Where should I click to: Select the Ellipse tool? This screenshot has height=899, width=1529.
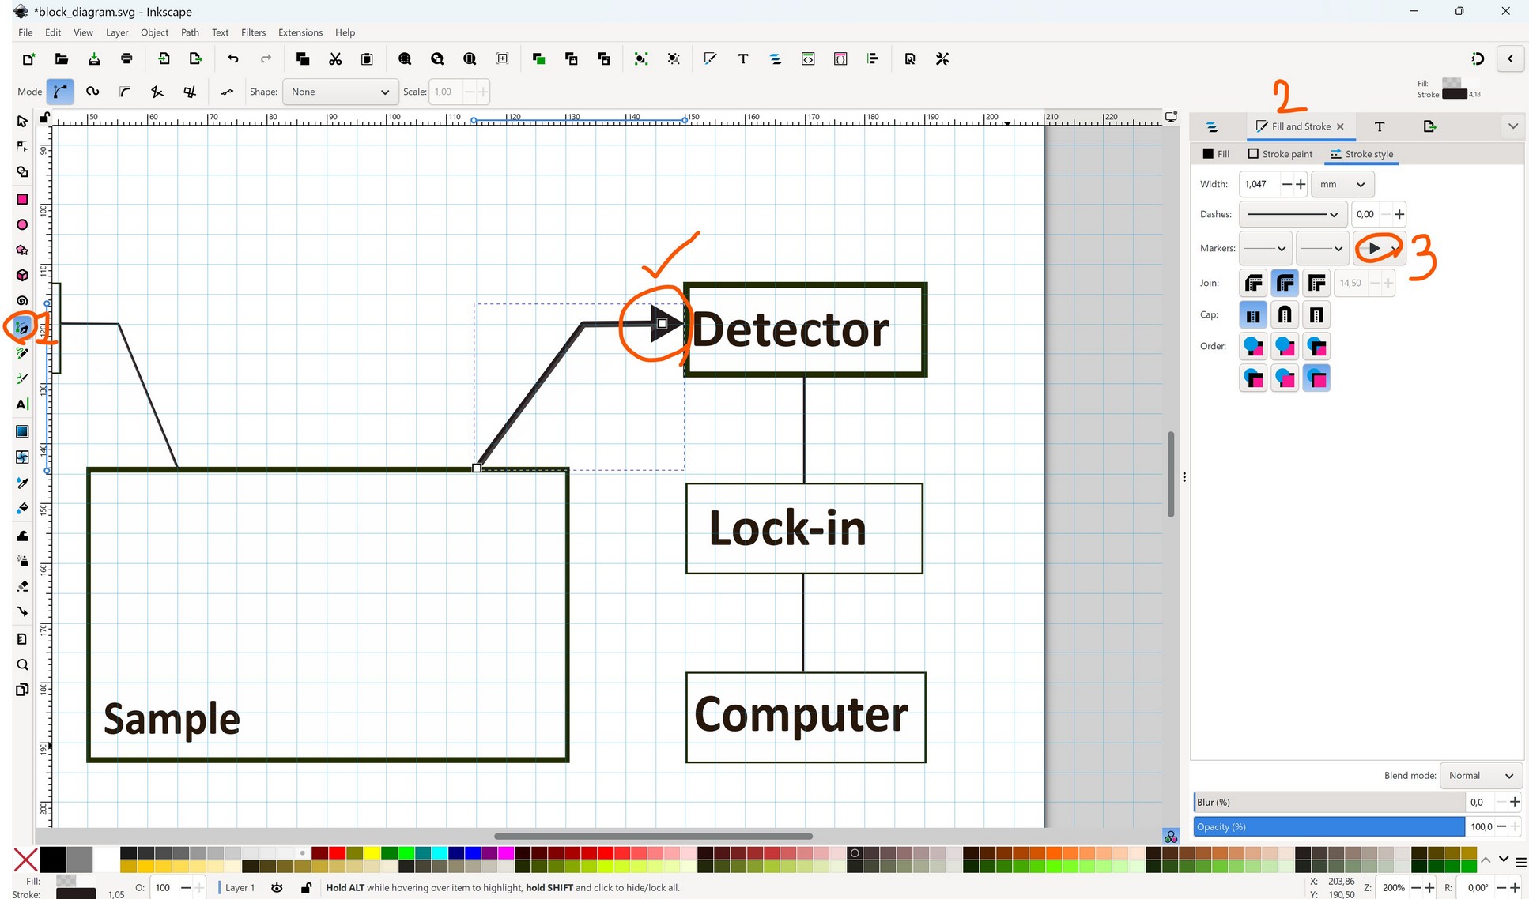(22, 225)
